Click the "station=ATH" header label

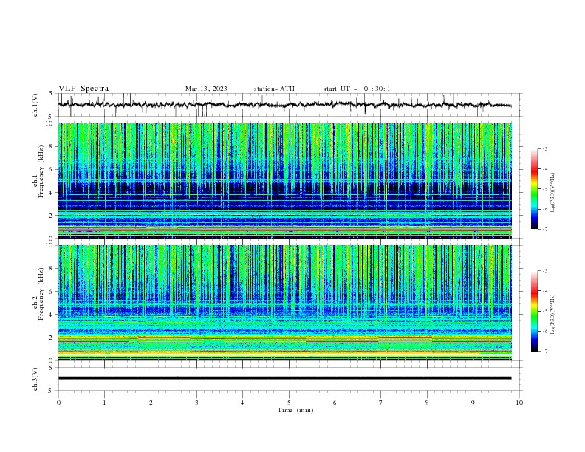click(x=274, y=89)
